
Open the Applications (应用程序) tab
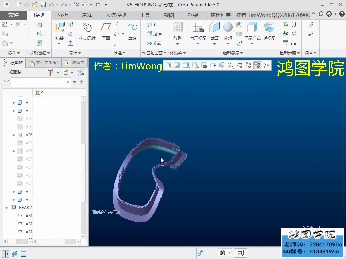pos(220,15)
